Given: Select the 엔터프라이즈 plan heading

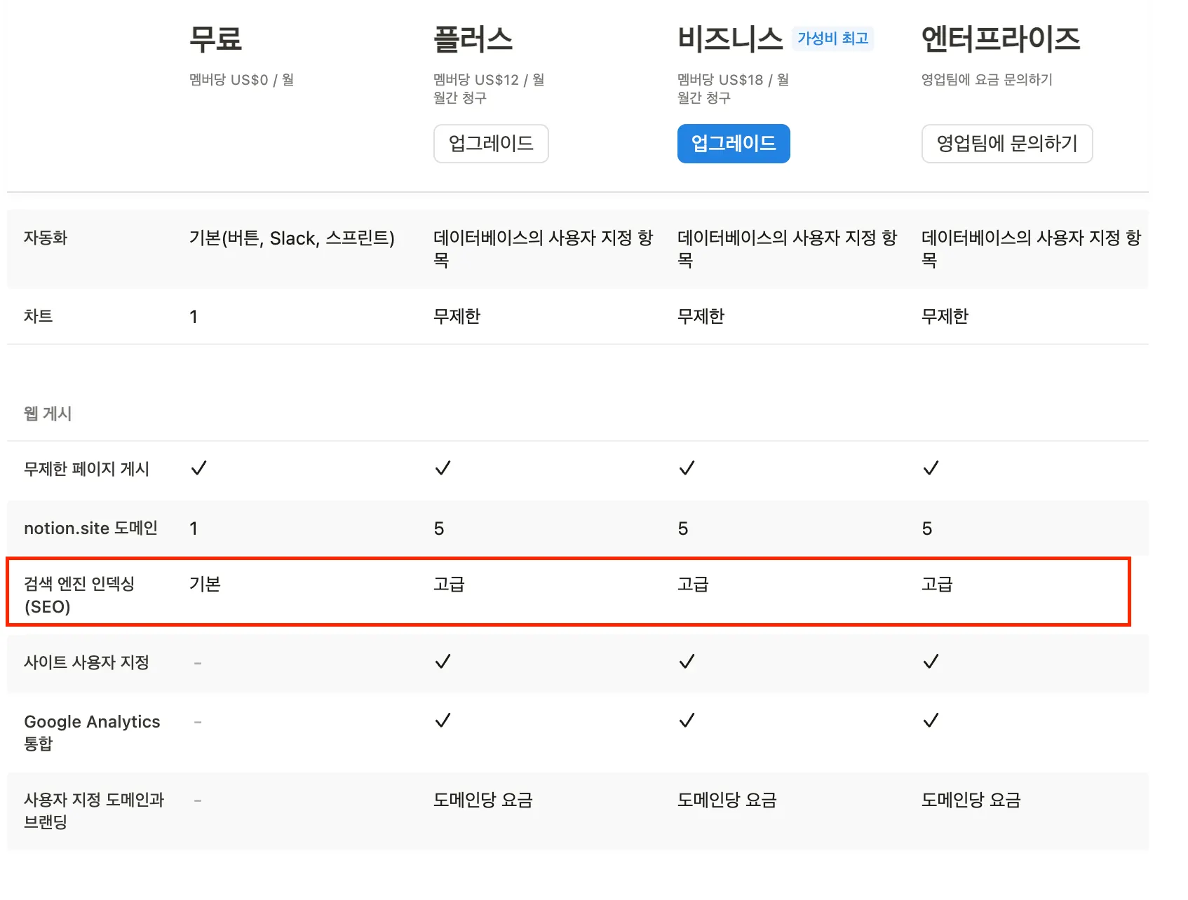Looking at the screenshot, I should [1000, 39].
